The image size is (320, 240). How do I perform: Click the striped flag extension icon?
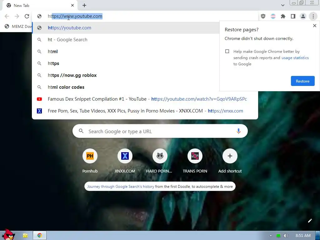[x=273, y=16]
